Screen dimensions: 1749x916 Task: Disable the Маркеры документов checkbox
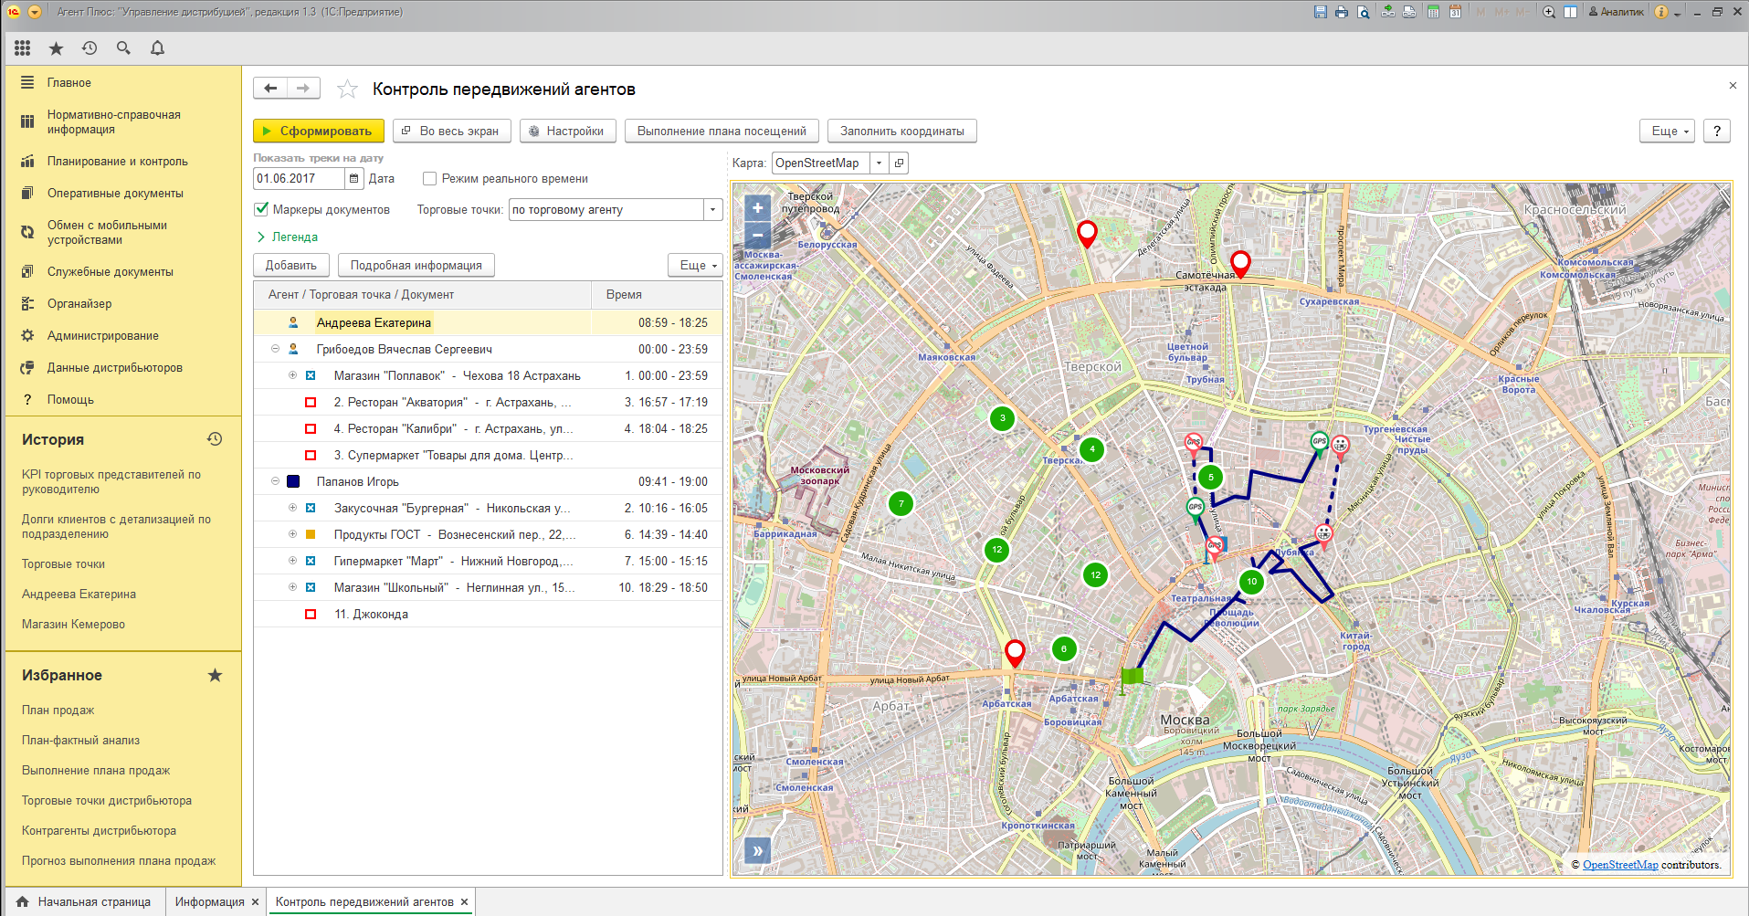pyautogui.click(x=262, y=209)
